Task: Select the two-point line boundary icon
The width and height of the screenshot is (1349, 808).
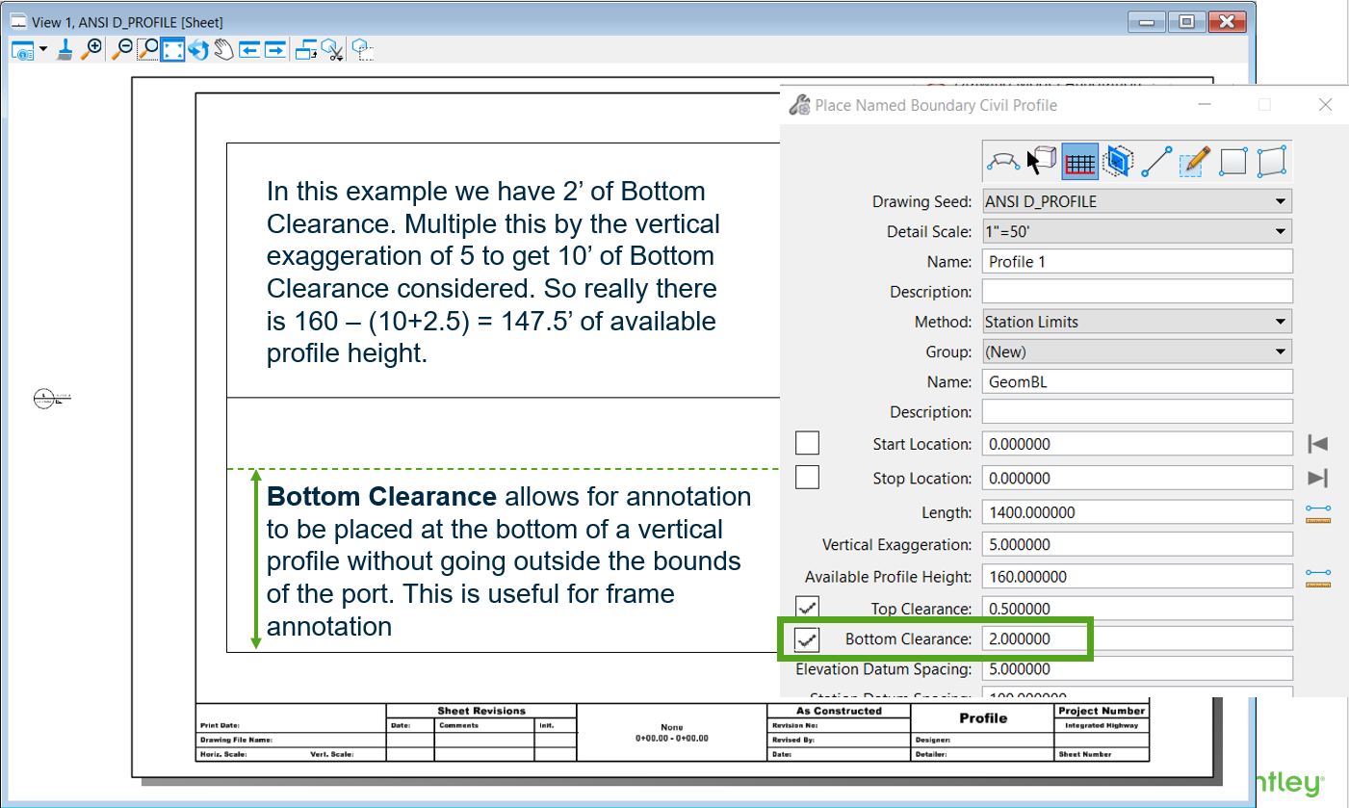Action: tap(1155, 161)
